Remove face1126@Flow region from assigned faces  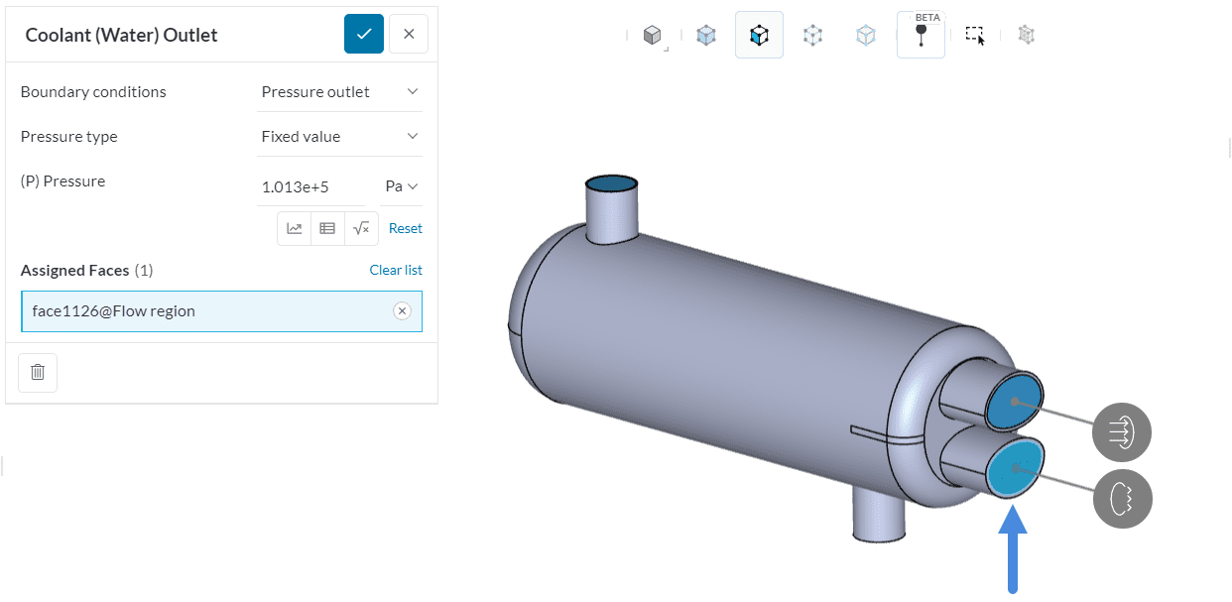pos(402,311)
